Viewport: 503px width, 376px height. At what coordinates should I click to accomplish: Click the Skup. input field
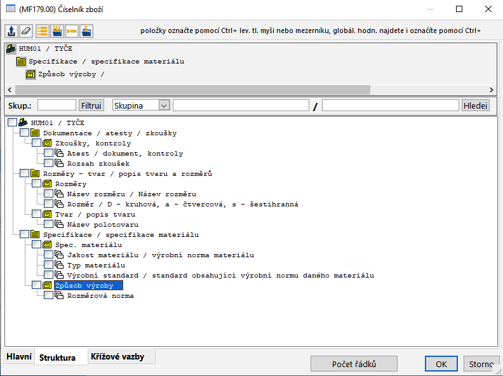pos(57,105)
